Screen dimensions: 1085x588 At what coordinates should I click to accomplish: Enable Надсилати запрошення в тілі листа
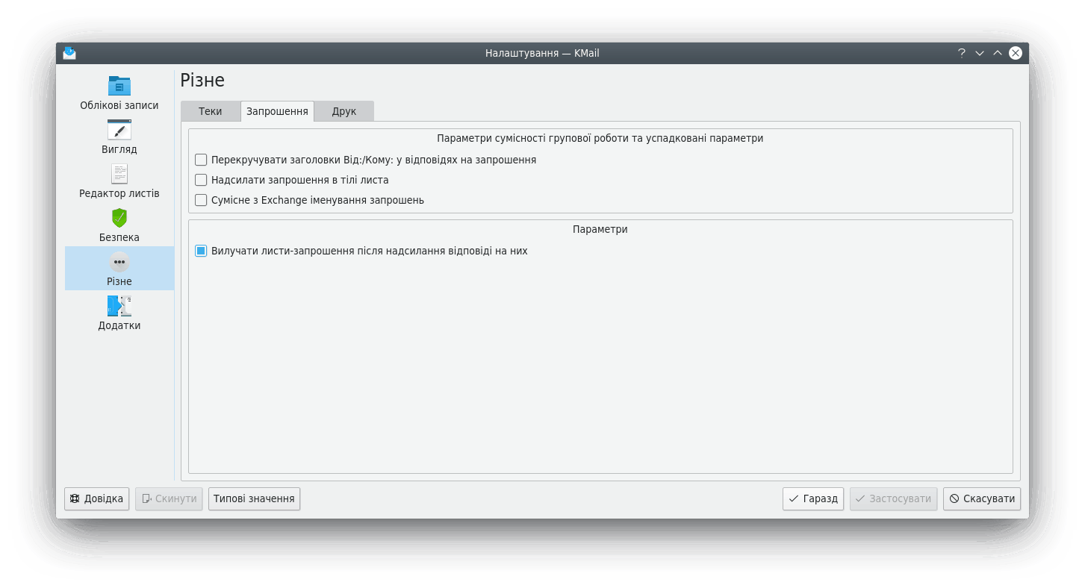coord(201,180)
